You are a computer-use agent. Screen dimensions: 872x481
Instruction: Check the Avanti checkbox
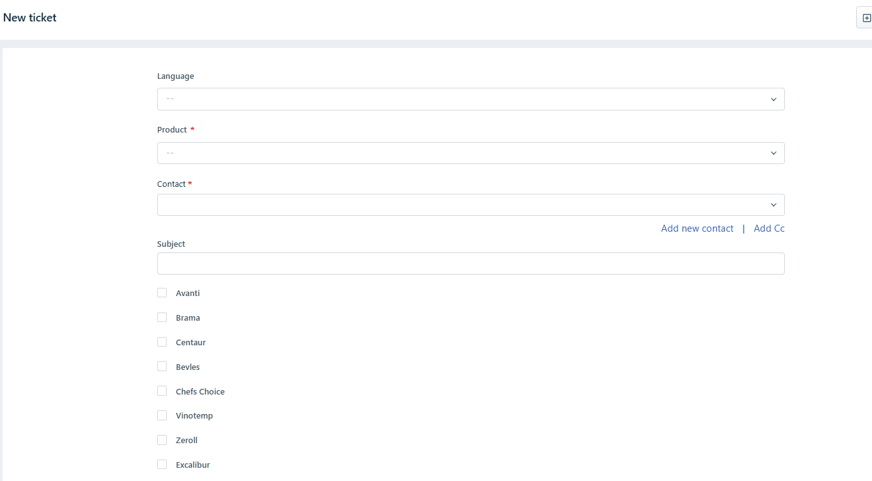[162, 293]
